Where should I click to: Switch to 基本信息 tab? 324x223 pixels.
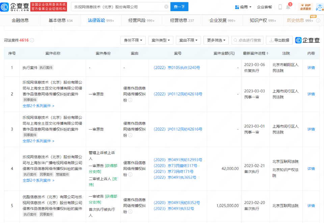(60, 20)
